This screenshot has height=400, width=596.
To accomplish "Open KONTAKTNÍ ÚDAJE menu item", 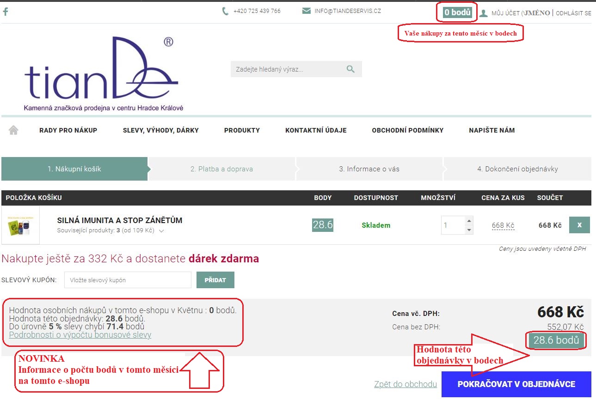I will click(316, 130).
